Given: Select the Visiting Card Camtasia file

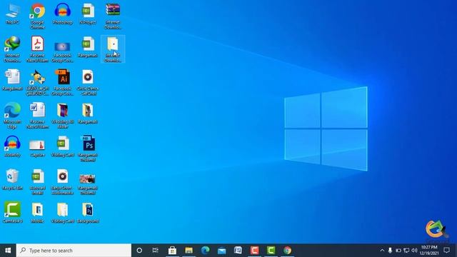Looking at the screenshot, I should (x=62, y=146).
